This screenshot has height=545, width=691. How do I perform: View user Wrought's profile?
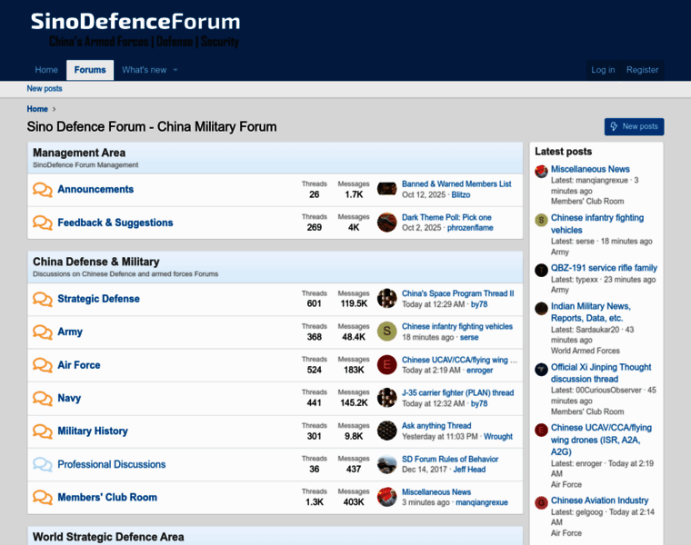pos(498,436)
